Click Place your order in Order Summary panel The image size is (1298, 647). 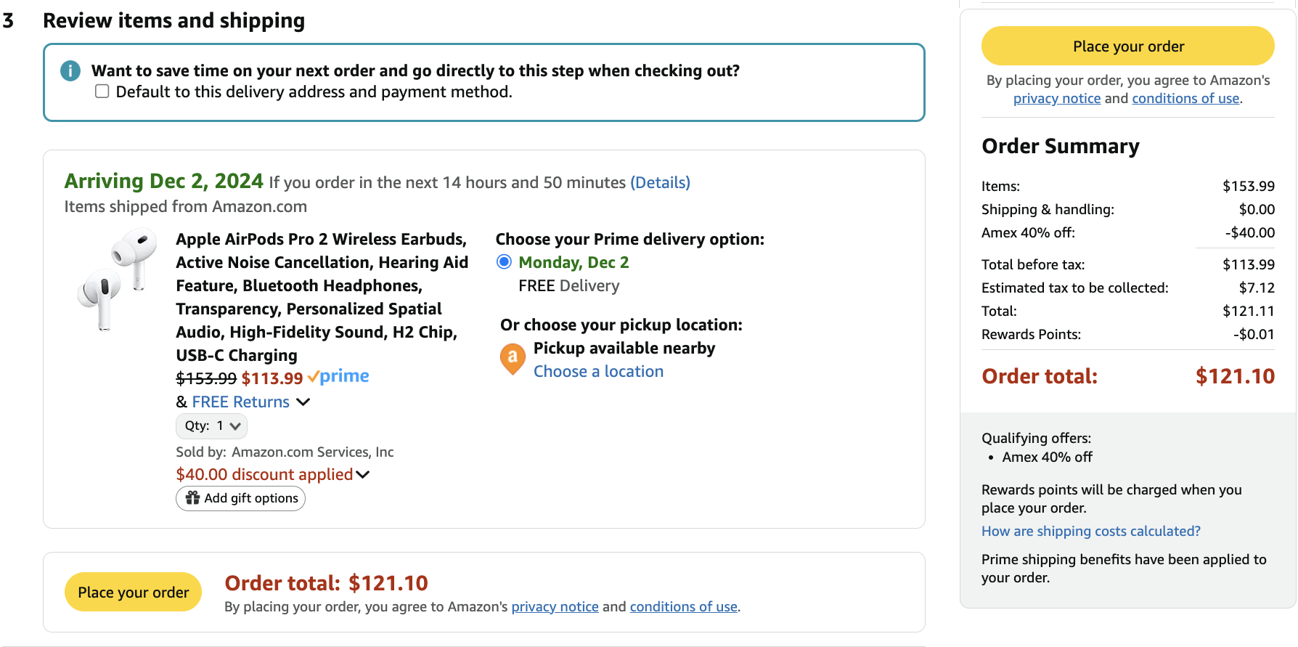pyautogui.click(x=1127, y=46)
